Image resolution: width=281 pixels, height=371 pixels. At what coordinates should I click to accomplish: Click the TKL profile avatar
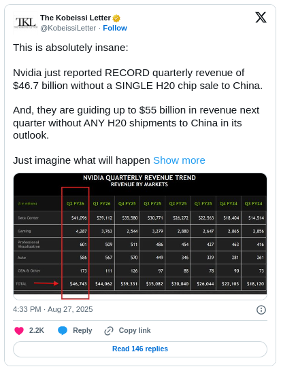tap(25, 23)
